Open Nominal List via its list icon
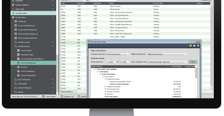This screenshot has height=116, width=224. (x=16, y=21)
